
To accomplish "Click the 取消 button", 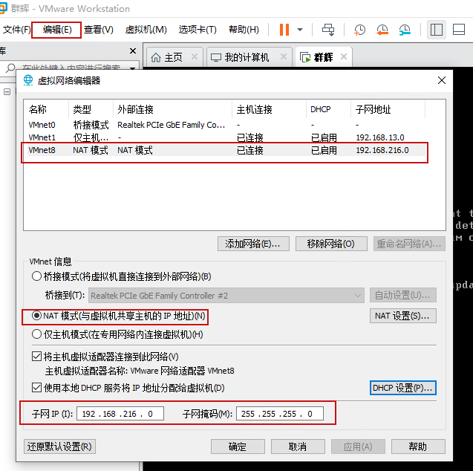I will pos(298,446).
